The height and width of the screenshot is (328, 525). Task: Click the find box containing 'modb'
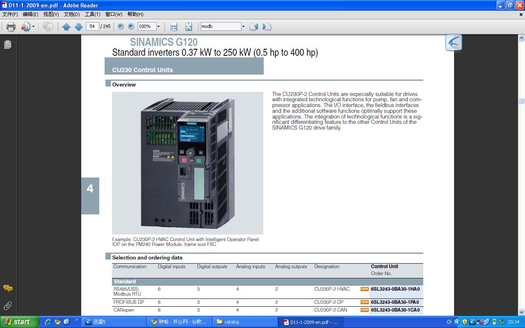click(221, 26)
